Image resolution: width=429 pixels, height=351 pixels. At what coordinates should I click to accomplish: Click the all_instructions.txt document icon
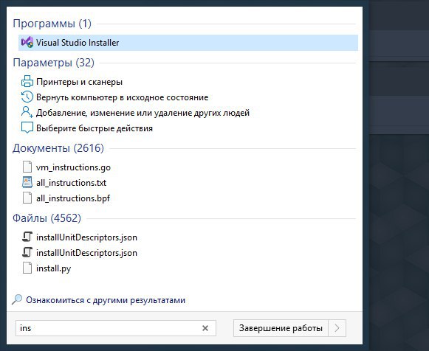tap(27, 182)
